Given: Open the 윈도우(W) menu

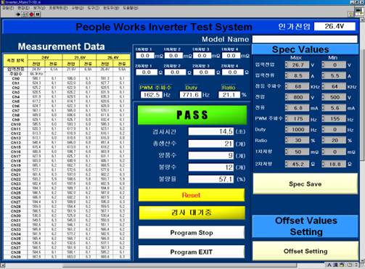Looking at the screenshot, I should coord(111,8).
